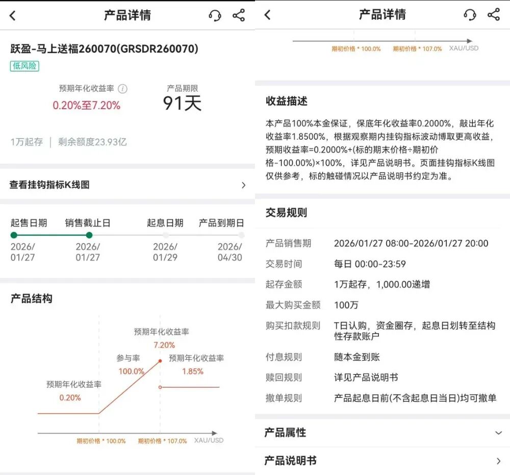Image resolution: width=510 pixels, height=475 pixels.
Task: Open customer service headset on left screen
Action: 215,15
